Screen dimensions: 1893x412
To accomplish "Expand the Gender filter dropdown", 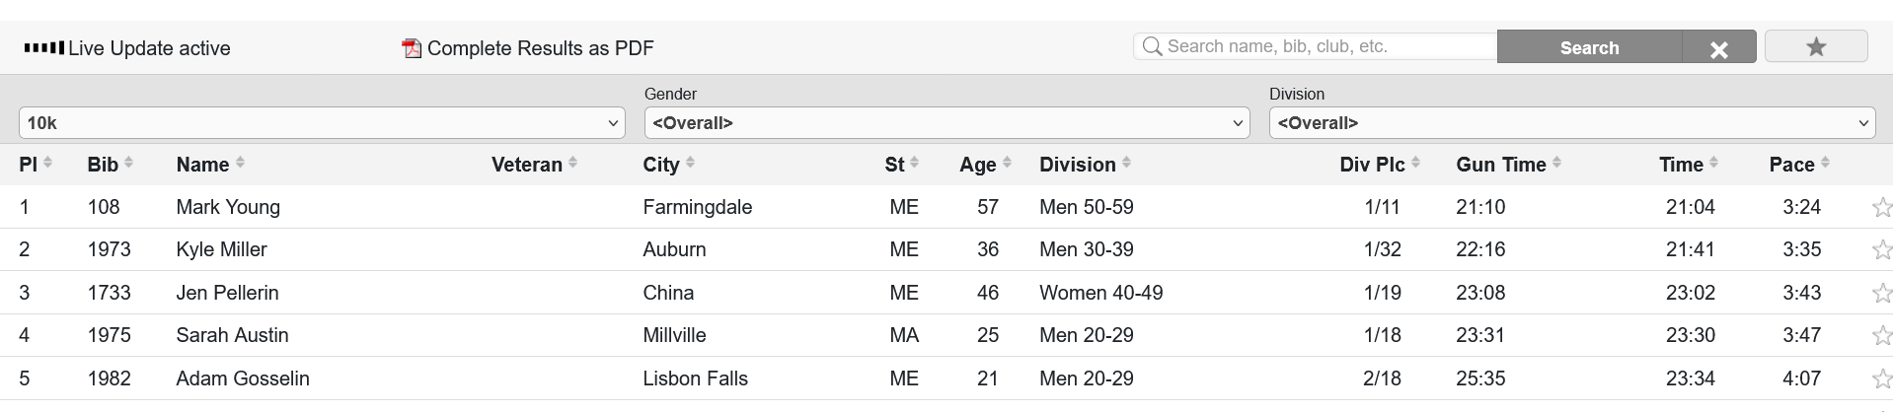I will coord(946,123).
